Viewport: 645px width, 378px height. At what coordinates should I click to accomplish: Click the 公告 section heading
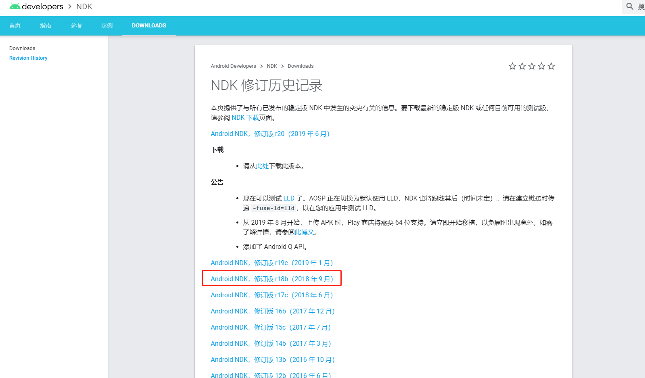pyautogui.click(x=217, y=182)
